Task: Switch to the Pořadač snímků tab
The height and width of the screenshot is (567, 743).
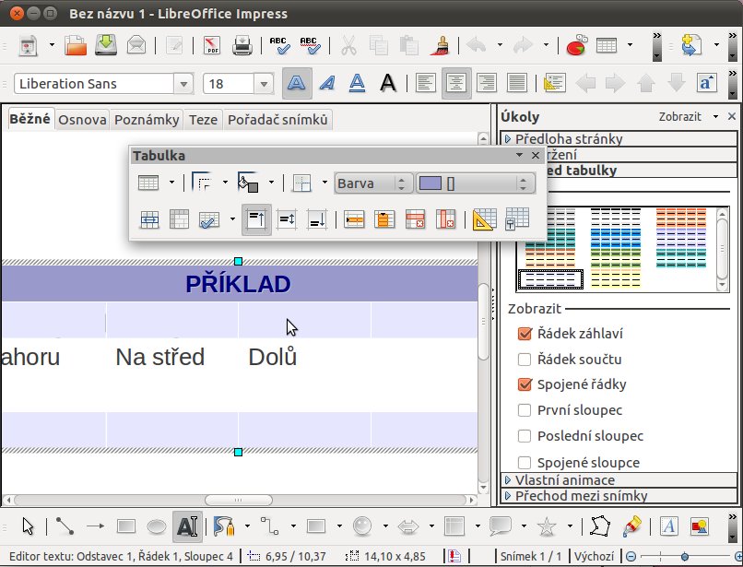Action: point(277,120)
